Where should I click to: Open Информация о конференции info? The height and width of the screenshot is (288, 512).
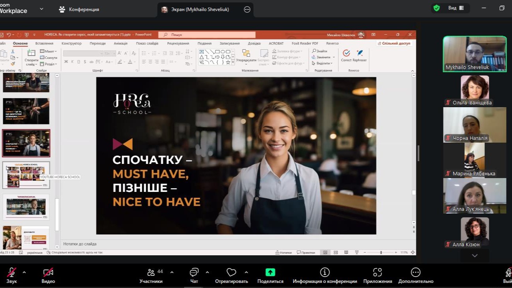[325, 272]
